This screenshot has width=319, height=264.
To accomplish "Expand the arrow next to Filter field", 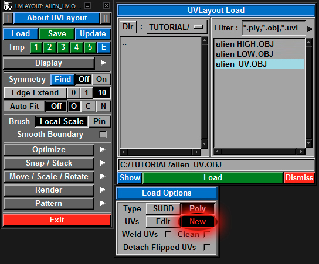I will (x=310, y=29).
